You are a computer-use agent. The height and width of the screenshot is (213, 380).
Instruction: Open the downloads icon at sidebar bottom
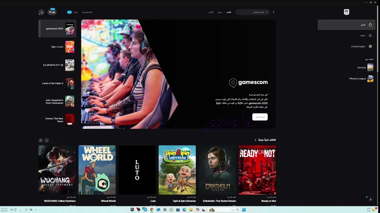[370, 199]
